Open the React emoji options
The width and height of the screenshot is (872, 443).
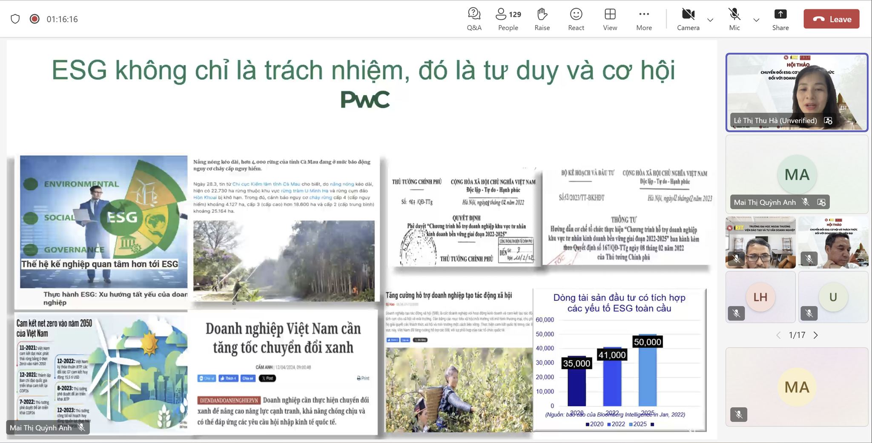tap(576, 19)
